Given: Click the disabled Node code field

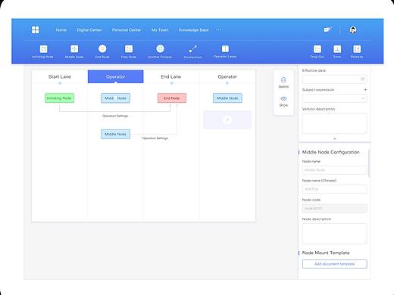Looking at the screenshot, I should point(334,208).
